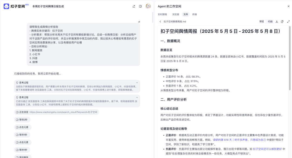Go back from 扣子空间舆情周报.md file
292x158 pixels.
point(160,22)
